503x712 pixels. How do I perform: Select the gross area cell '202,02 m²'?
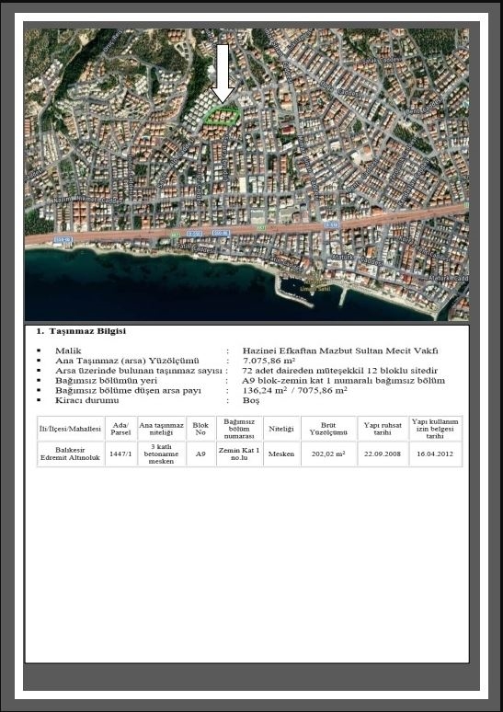pyautogui.click(x=328, y=454)
